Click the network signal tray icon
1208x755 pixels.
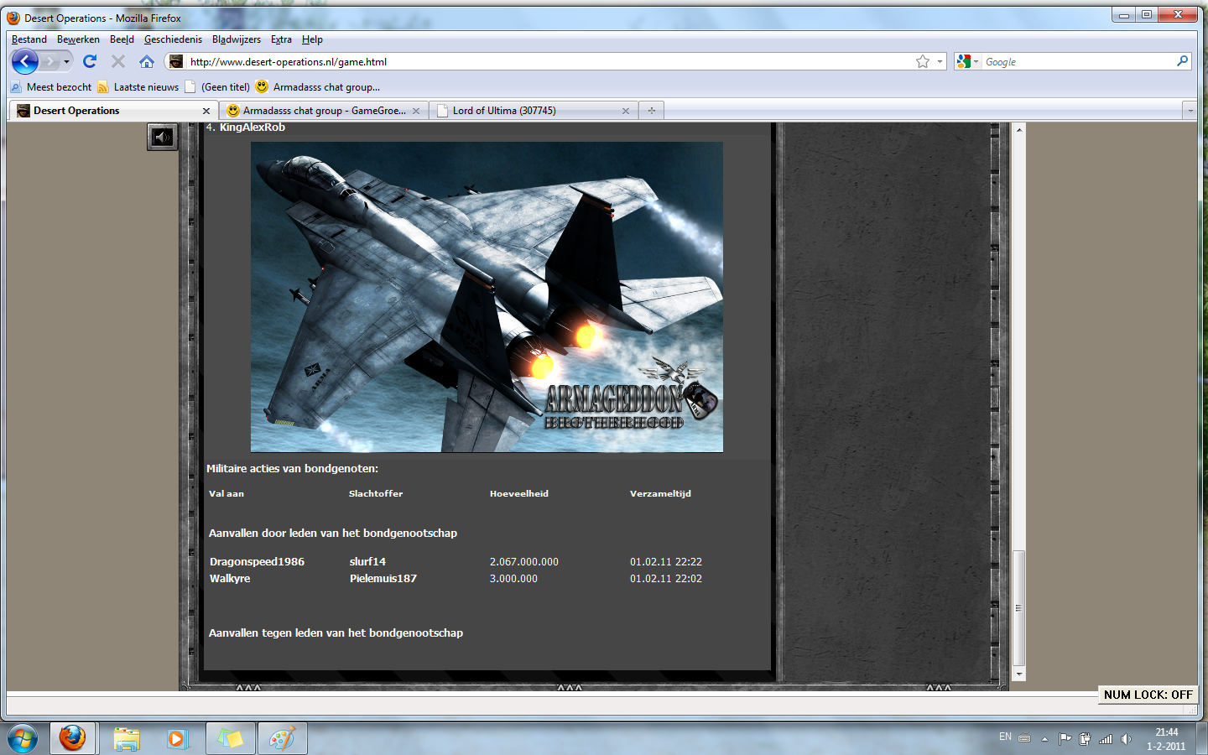tap(1106, 739)
